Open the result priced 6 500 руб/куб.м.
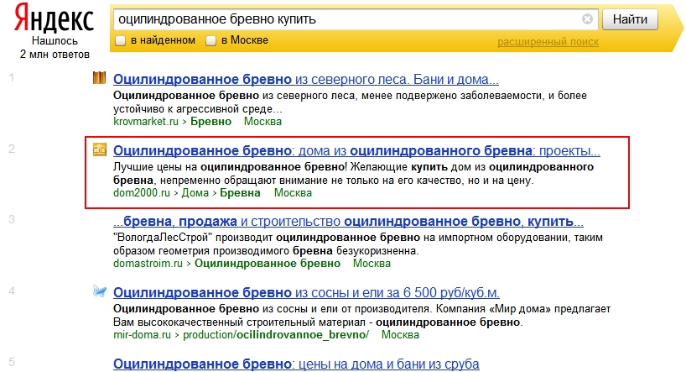The image size is (686, 372). [x=305, y=293]
